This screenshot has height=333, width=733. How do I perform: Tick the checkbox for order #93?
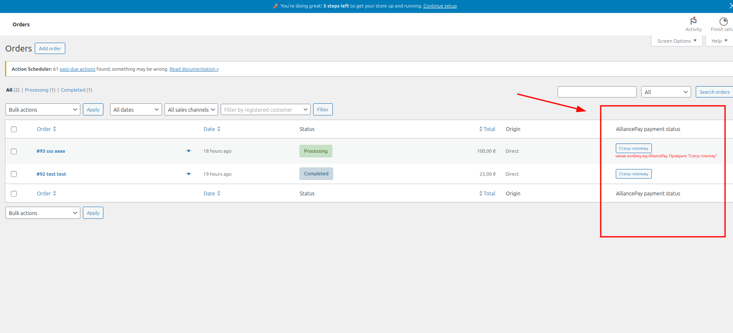(14, 151)
